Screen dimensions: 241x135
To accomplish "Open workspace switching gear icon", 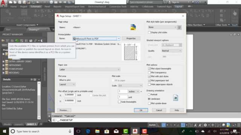I will [205, 125].
